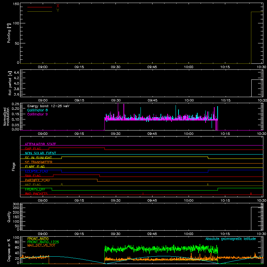The height and width of the screenshot is (267, 267).
Task: Click the SC_IN_SUNLIGHT flag label
Action: [38, 158]
